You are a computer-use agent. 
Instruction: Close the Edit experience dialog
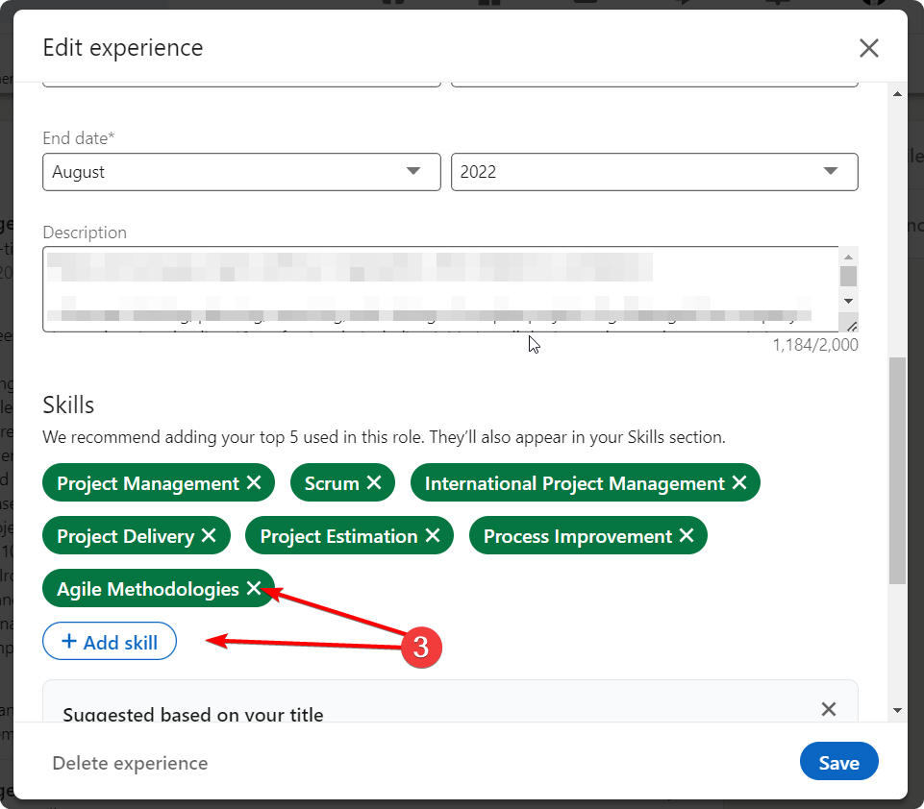(x=868, y=48)
